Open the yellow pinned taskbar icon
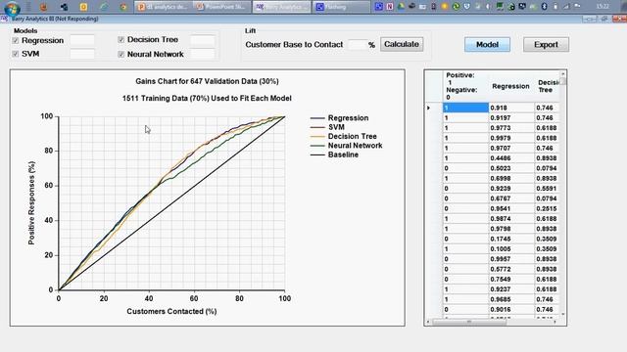Viewport: 627px width, 352px height. (83, 7)
